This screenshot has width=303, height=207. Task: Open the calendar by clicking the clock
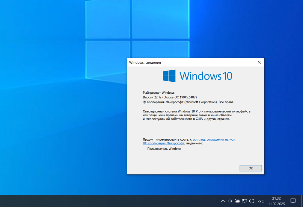pos(276,198)
